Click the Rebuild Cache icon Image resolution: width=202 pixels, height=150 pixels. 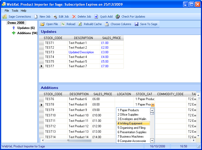pos(80,24)
